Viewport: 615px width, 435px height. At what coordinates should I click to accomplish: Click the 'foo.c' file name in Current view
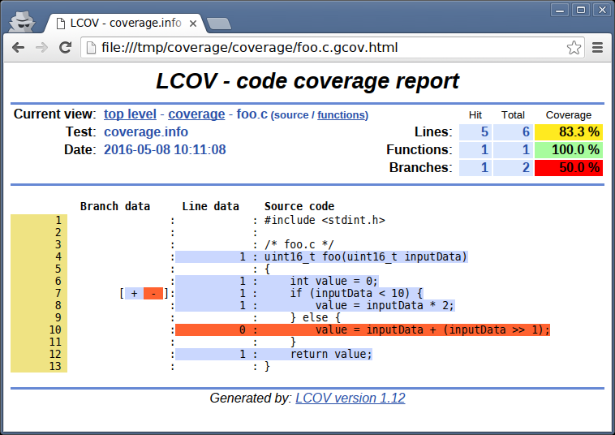252,114
